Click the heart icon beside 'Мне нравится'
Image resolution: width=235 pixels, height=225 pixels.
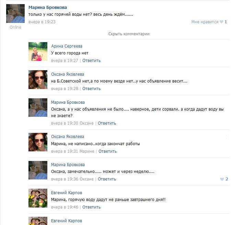click(x=221, y=22)
